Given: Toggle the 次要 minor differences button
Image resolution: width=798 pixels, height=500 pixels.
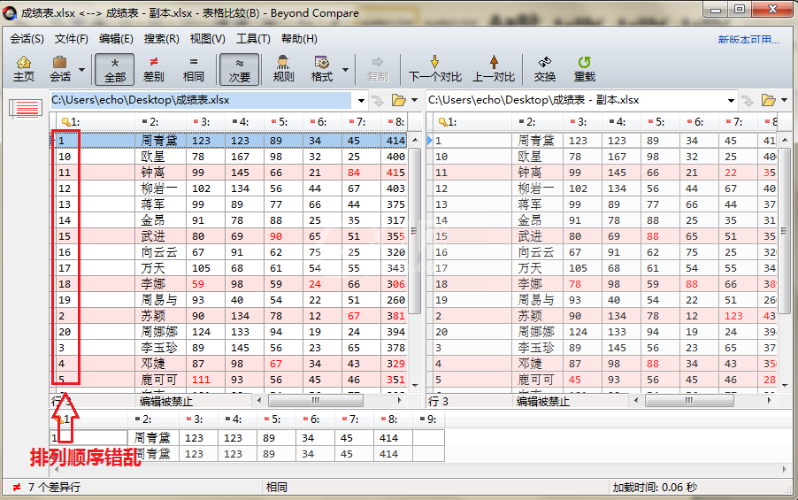Looking at the screenshot, I should click(239, 69).
